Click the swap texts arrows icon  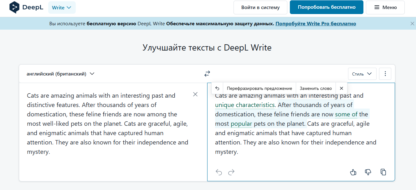[x=207, y=74]
